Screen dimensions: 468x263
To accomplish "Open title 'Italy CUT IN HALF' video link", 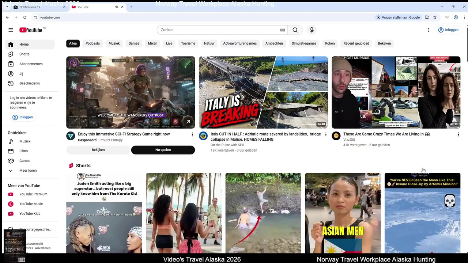I will pyautogui.click(x=266, y=137).
